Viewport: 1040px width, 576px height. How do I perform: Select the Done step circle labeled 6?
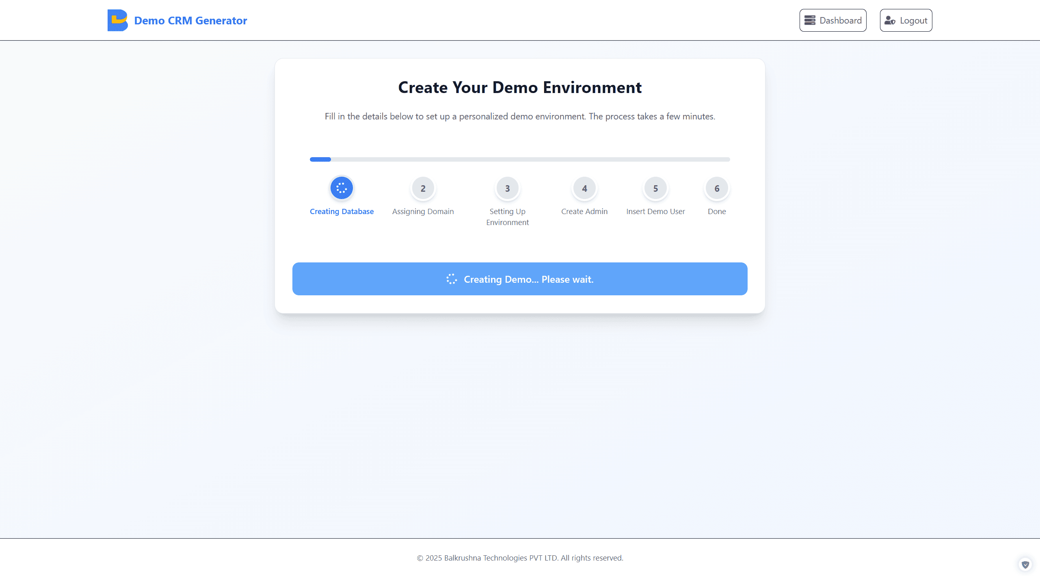[716, 188]
